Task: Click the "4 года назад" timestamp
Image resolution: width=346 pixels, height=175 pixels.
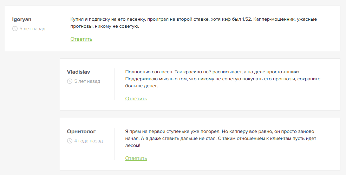Action: 89,141
